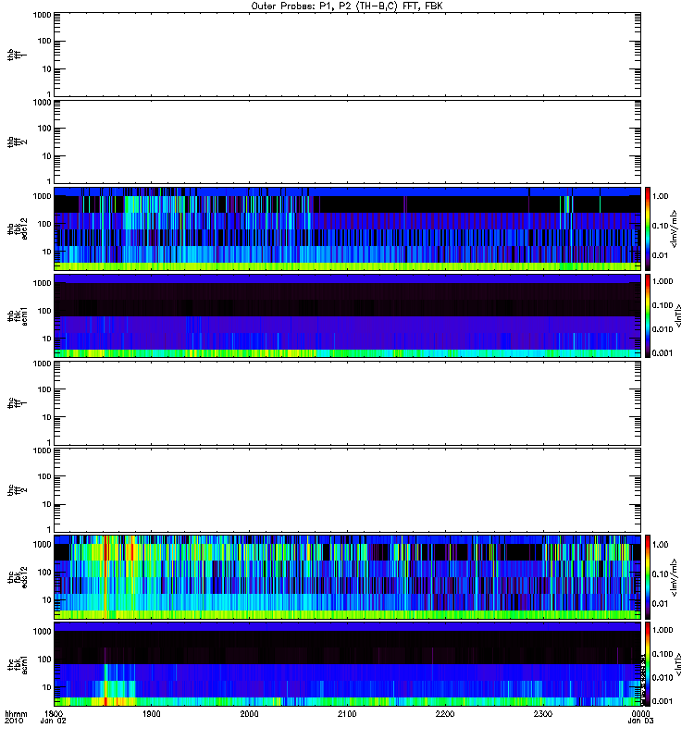694x740 pixels.
Task: Click the empty thc fff 2 plot panel
Action: [x=347, y=490]
